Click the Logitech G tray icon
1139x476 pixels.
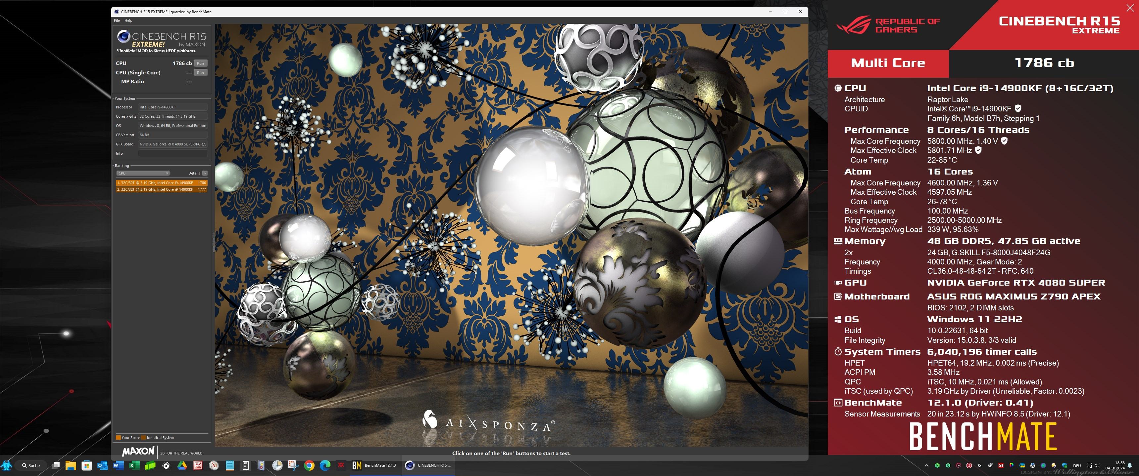point(980,465)
